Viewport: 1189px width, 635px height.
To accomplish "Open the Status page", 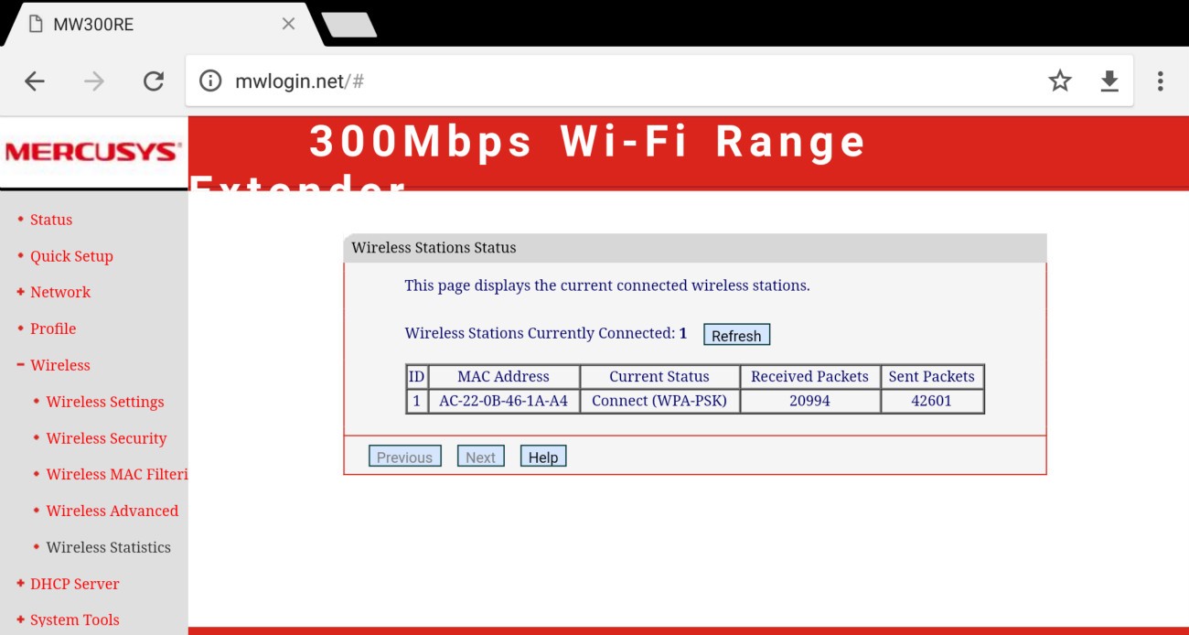I will click(50, 220).
